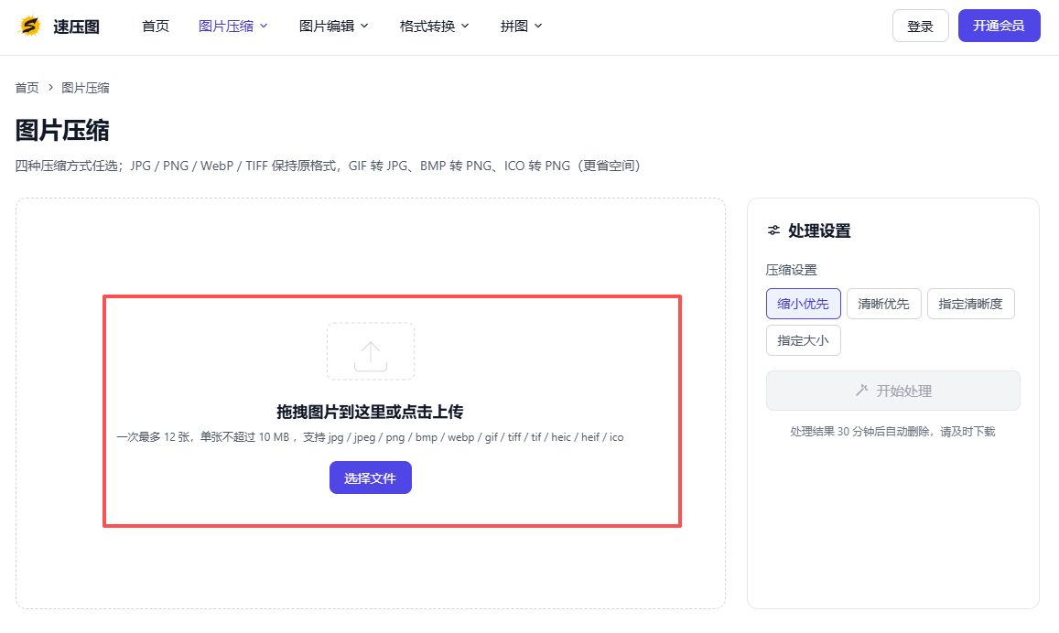The height and width of the screenshot is (633, 1059).
Task: Open the 拼图 nav menu
Action: point(522,26)
